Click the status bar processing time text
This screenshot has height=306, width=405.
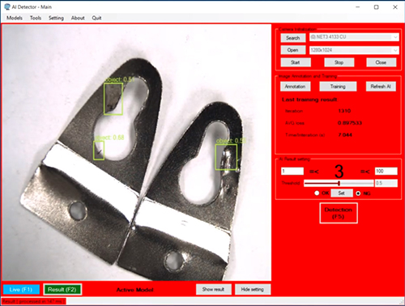point(33,301)
